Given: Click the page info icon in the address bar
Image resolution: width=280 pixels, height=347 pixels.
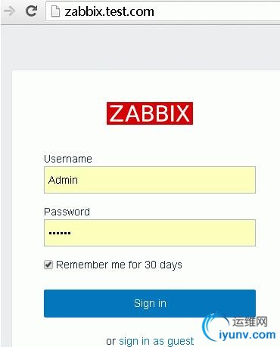Looking at the screenshot, I should (55, 11).
